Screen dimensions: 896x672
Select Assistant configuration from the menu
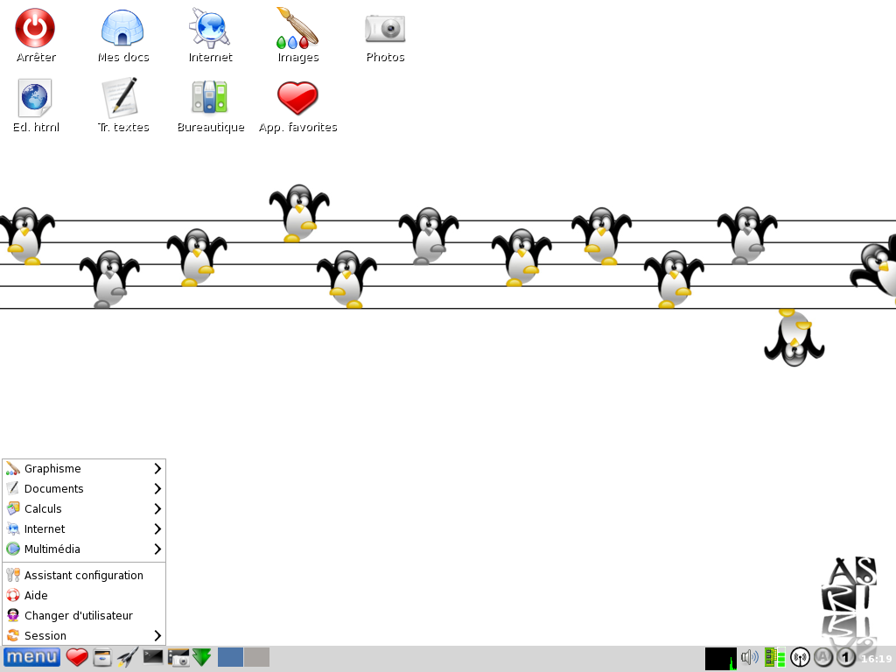tap(84, 576)
